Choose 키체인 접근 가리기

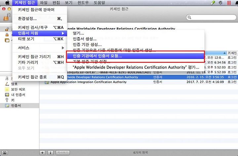click(x=40, y=57)
